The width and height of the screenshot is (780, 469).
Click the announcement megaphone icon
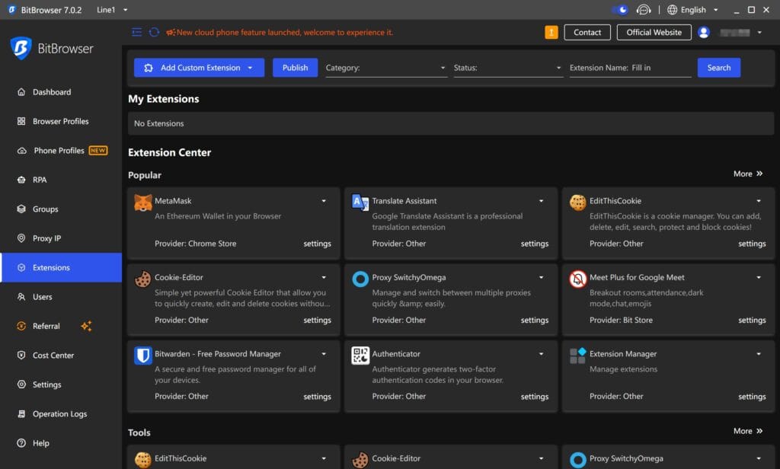coord(171,32)
